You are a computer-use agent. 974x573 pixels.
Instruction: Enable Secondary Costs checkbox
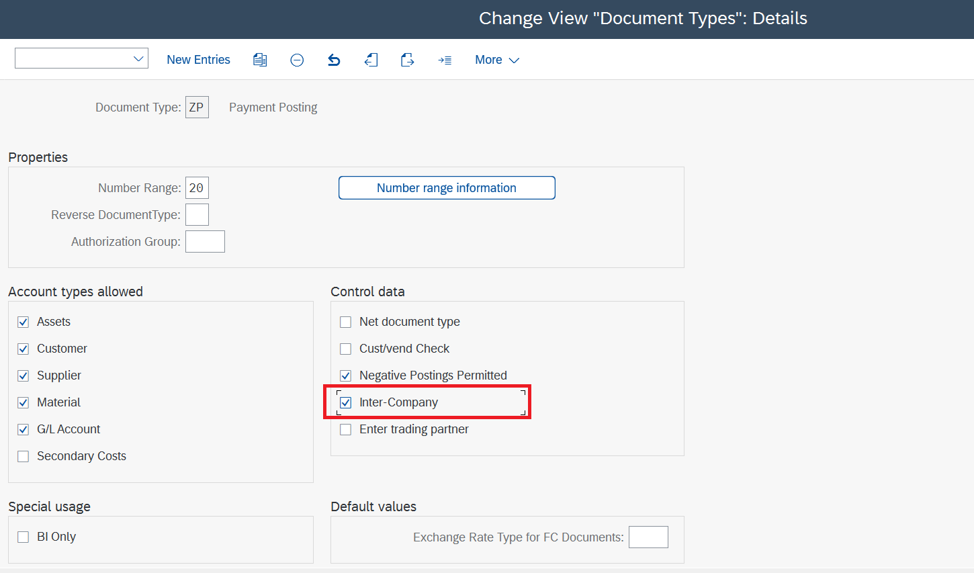(24, 456)
